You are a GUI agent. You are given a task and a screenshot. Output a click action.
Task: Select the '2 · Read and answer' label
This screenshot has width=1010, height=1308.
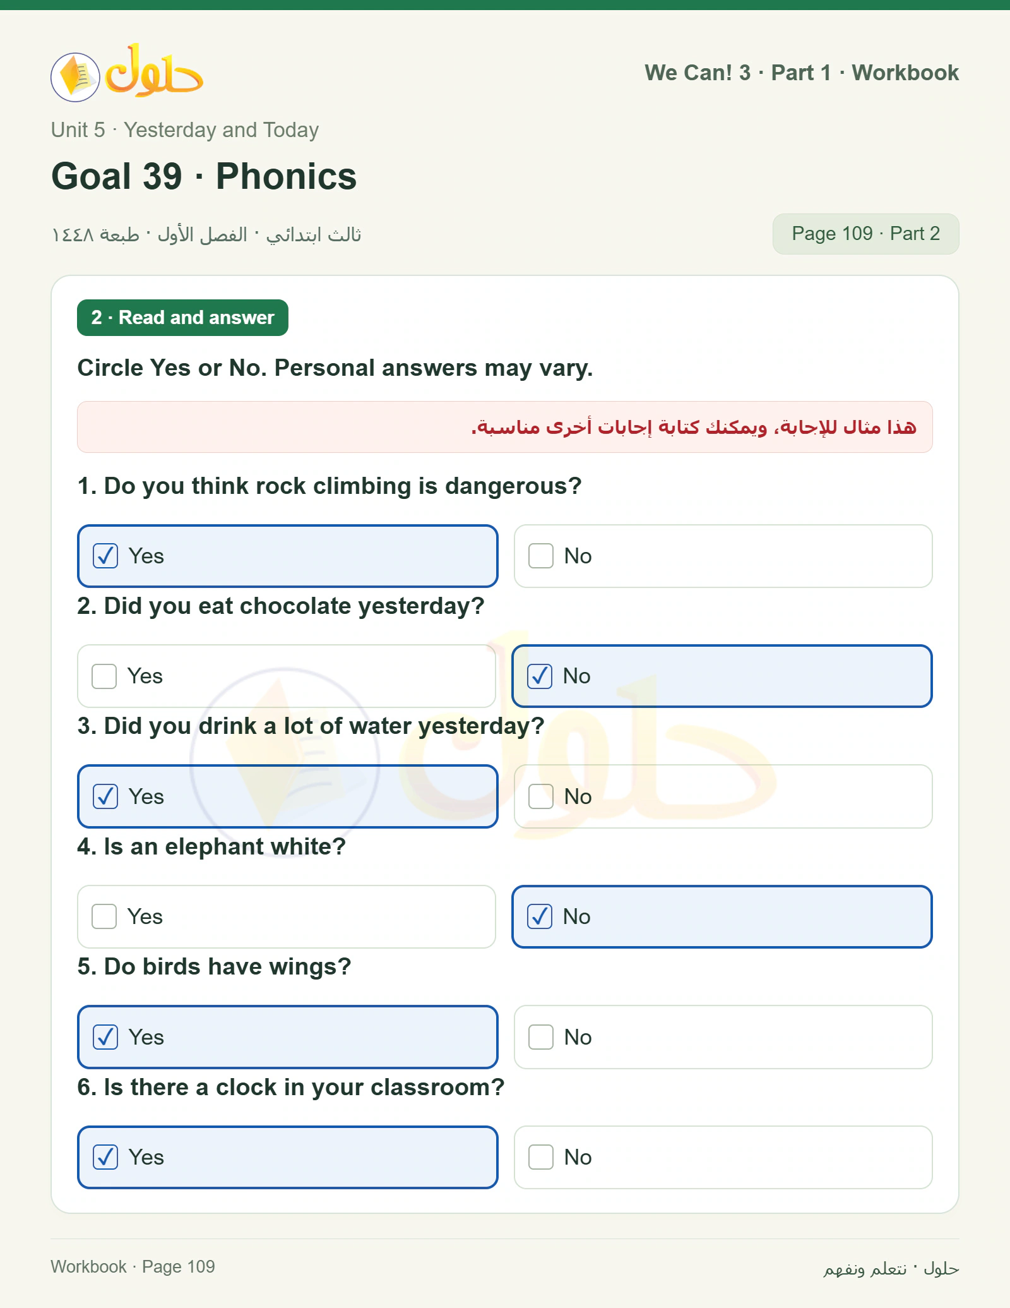[x=182, y=318]
